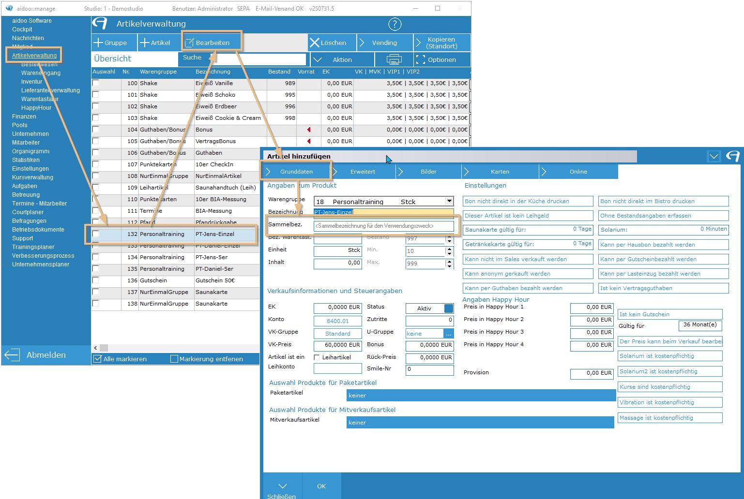Click the Sammelbezeichnung input field
Image resolution: width=744 pixels, height=499 pixels.
click(383, 226)
